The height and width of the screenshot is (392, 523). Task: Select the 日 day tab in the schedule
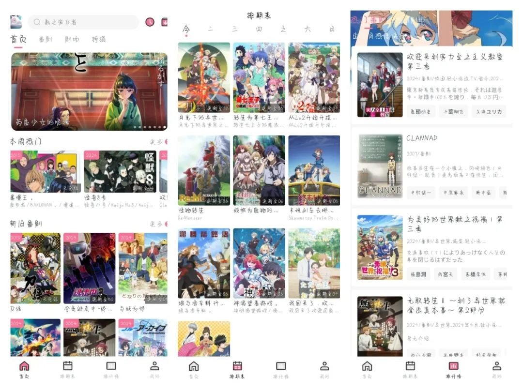pyautogui.click(x=332, y=30)
